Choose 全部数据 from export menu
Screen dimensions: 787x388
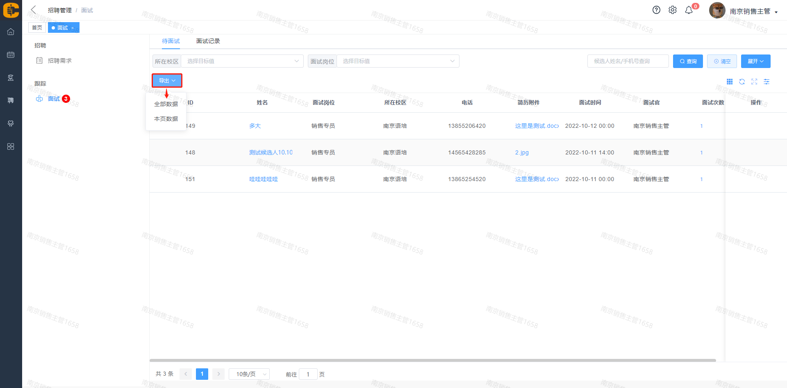click(166, 104)
